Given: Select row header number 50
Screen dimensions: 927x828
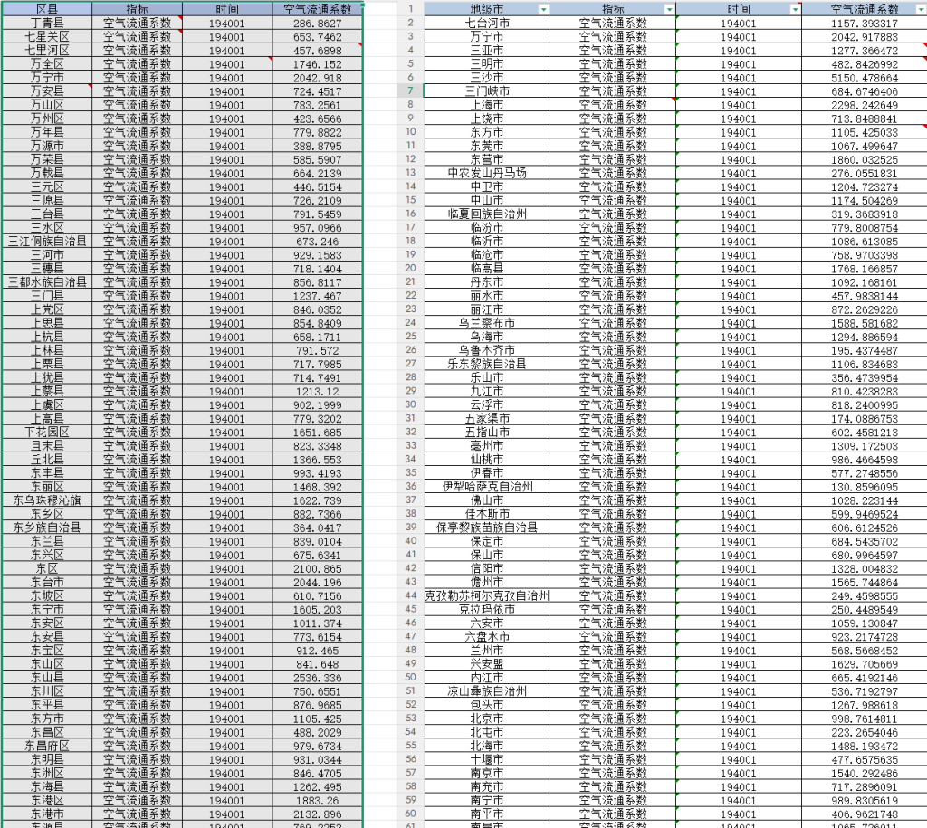Looking at the screenshot, I should pyautogui.click(x=410, y=678).
